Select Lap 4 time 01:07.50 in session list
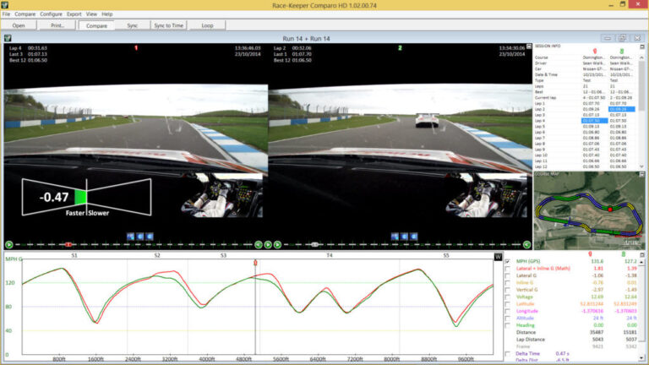Image resolution: width=649 pixels, height=365 pixels. coord(592,121)
